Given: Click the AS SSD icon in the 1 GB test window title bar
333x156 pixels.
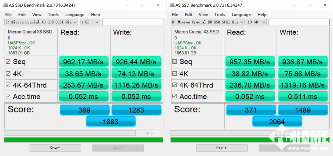Looking at the screenshot, I should [x=7, y=5].
